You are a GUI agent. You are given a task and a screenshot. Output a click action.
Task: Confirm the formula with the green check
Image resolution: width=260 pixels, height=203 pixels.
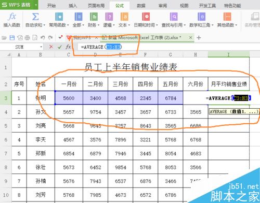[60, 47]
